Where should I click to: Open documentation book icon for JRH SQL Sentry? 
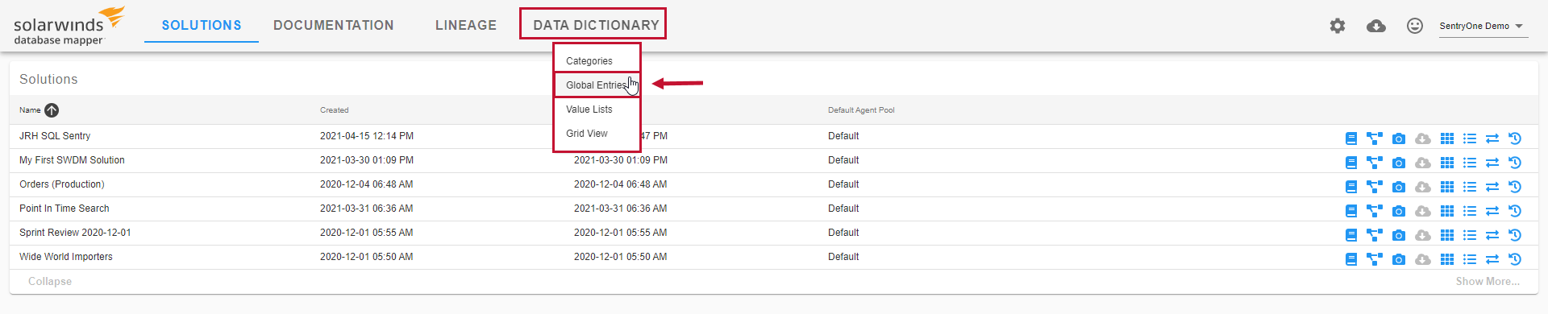tap(1351, 138)
